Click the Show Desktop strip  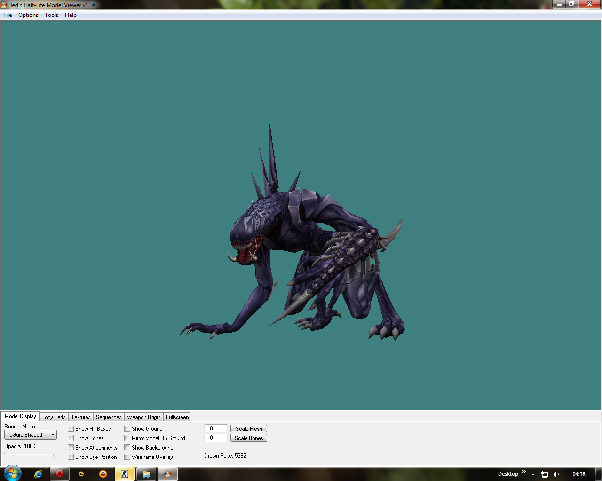(599, 474)
